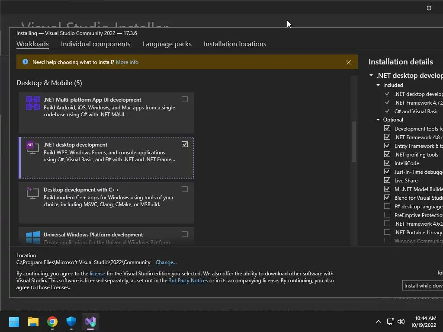The height and width of the screenshot is (332, 443).
Task: Open the Windows Start menu
Action: coord(14,322)
